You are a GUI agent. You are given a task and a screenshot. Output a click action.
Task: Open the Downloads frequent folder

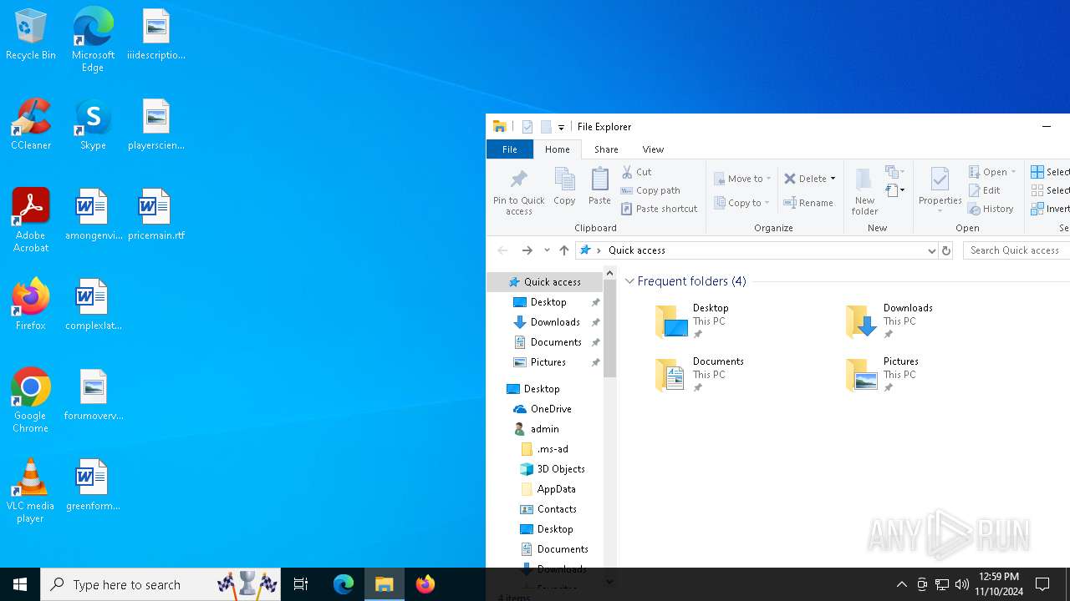[889, 321]
